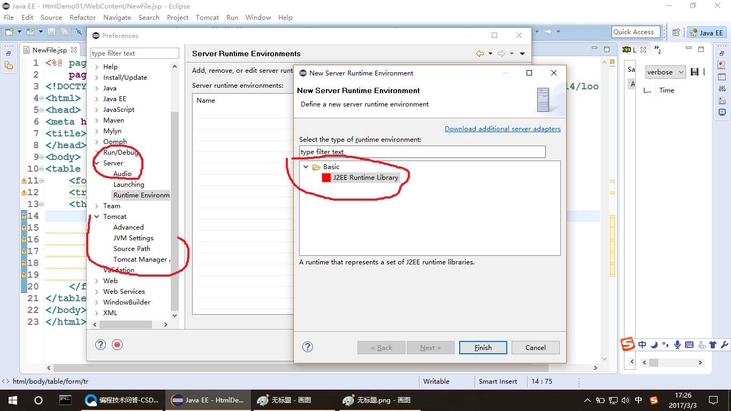This screenshot has height=411, width=731.
Task: Click the monitor icon in right trim bar
Action: (x=722, y=112)
